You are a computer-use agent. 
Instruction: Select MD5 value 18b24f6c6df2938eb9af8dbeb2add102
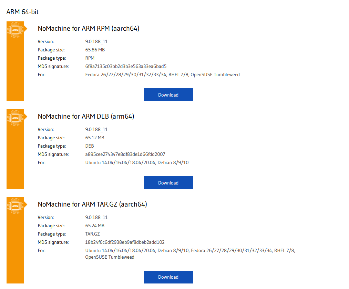click(x=125, y=242)
